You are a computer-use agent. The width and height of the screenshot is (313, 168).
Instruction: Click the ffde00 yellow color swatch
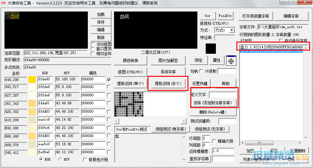32,79
